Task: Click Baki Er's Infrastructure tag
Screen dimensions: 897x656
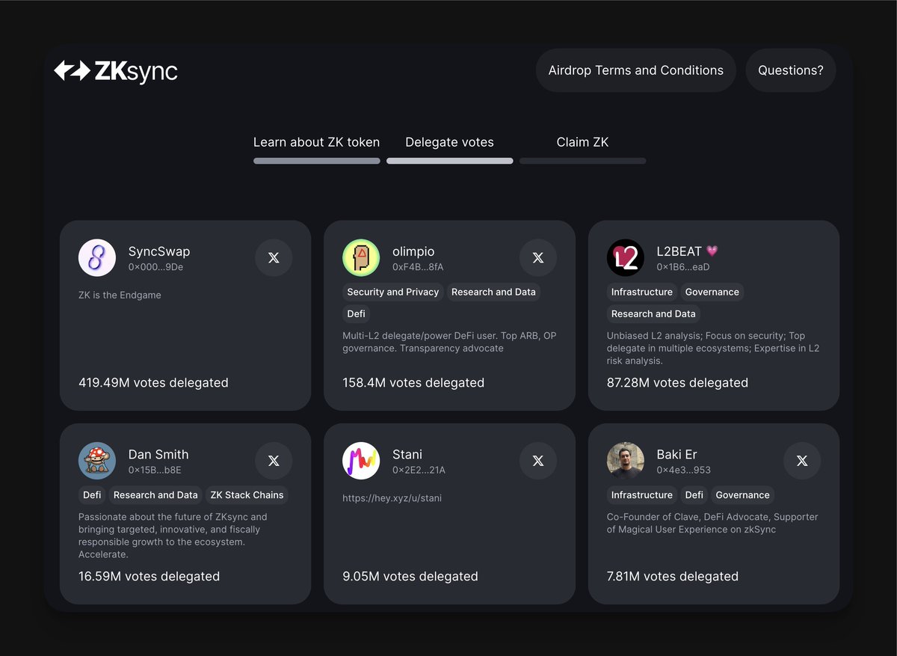Action: coord(642,494)
